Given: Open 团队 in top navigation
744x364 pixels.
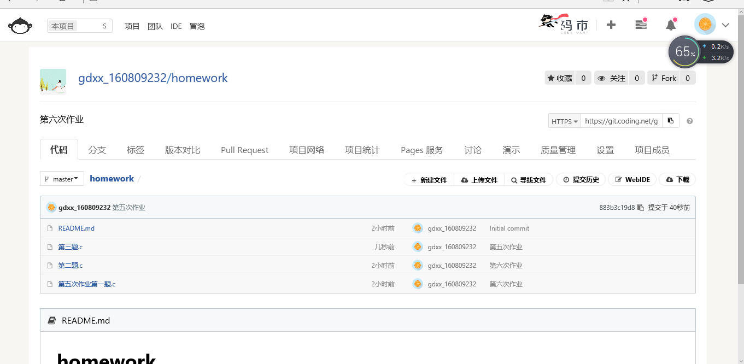Looking at the screenshot, I should (x=155, y=26).
